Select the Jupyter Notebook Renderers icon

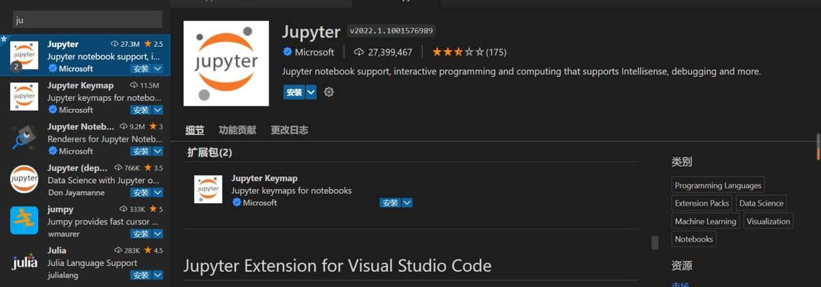pos(24,138)
